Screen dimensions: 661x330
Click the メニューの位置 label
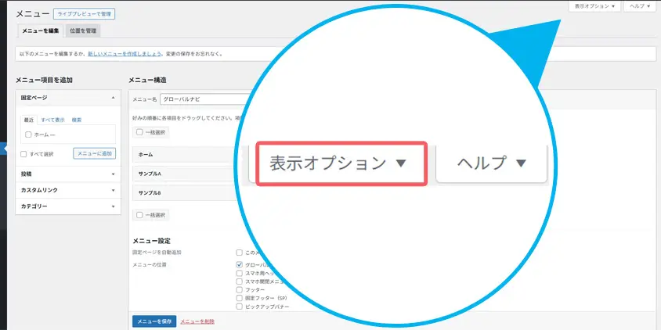[150, 265]
